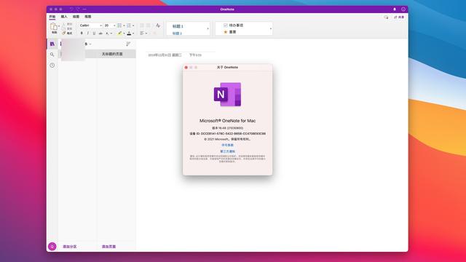This screenshot has width=466, height=262.
Task: Expand the Paste options arrow
Action: [59, 26]
